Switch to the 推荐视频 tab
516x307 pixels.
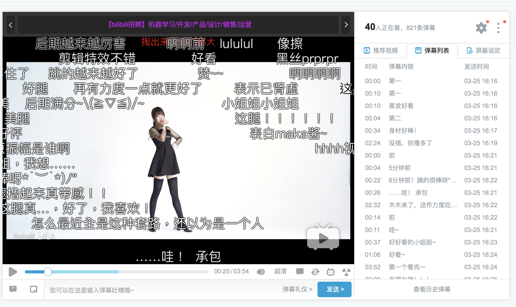(x=381, y=50)
